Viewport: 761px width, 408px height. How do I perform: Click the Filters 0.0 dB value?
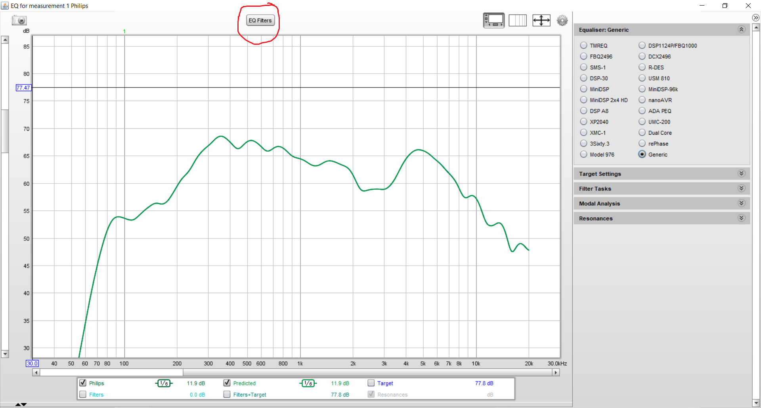click(197, 395)
